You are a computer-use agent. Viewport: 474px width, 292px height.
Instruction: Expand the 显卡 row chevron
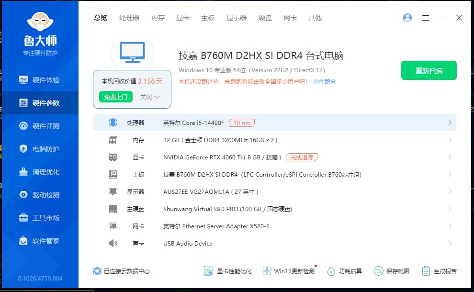(450, 157)
